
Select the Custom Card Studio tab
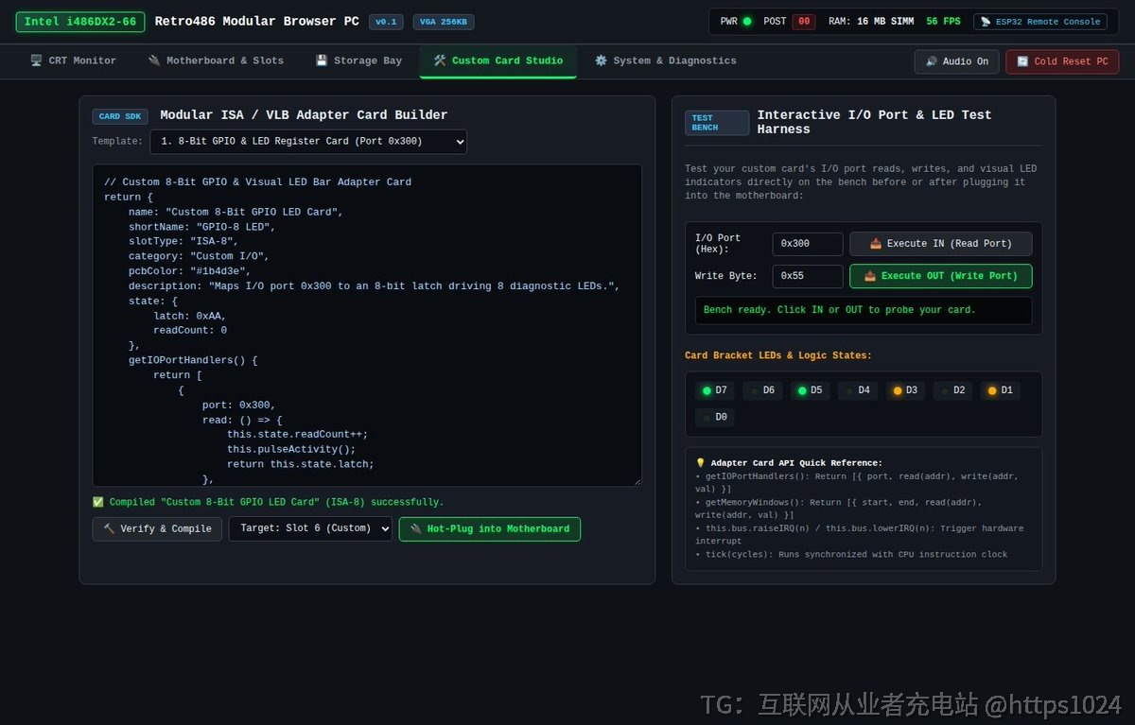pyautogui.click(x=498, y=60)
